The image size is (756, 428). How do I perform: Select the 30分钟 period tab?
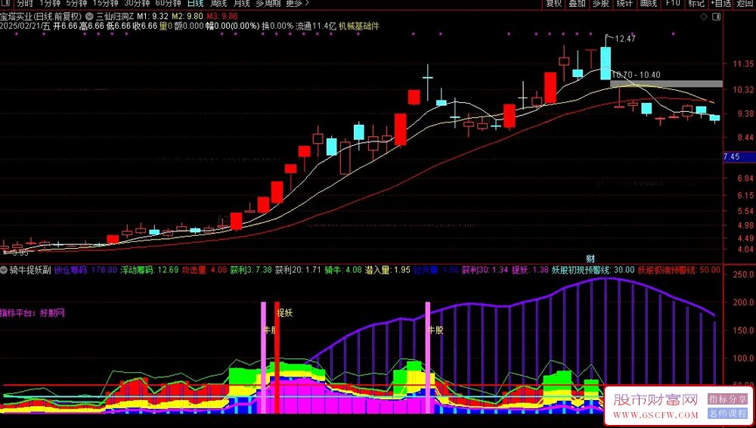(136, 3)
